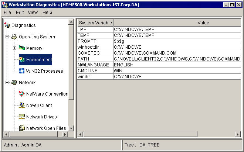Click the Diagnostics root icon
244x152 pixels.
coord(7,25)
